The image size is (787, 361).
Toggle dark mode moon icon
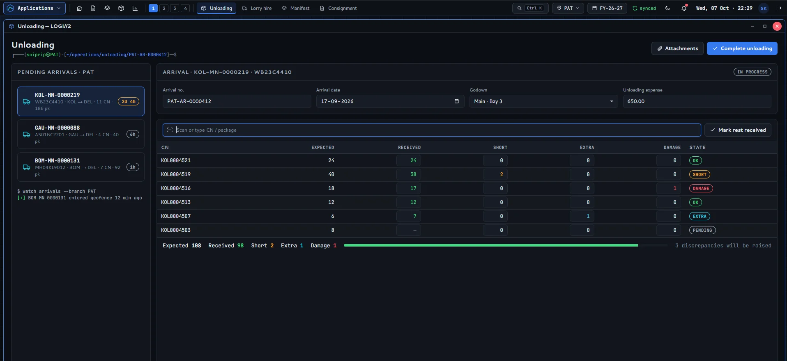click(668, 8)
